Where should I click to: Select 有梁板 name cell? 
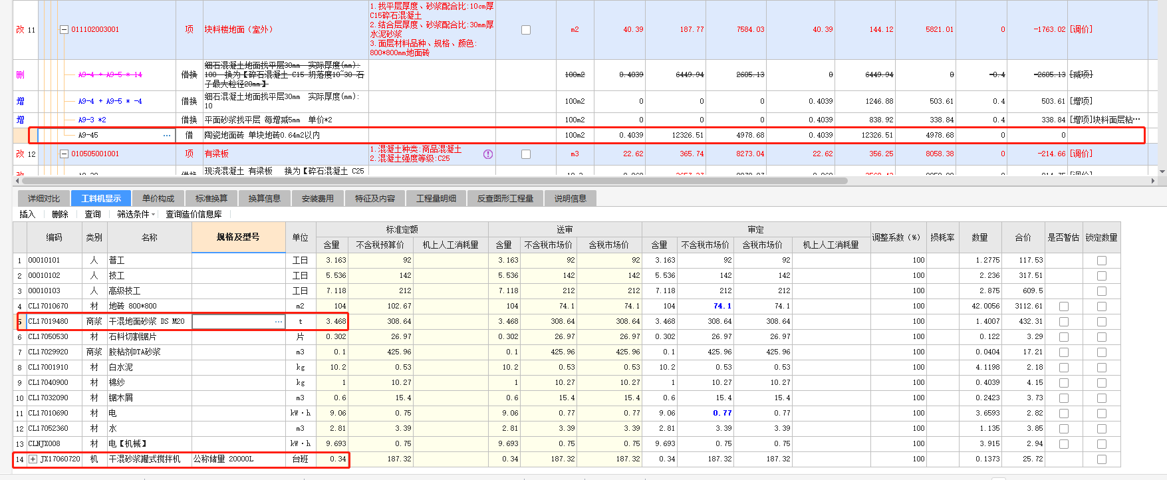[285, 154]
